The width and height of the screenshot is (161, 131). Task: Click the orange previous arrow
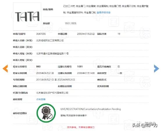[x=5, y=69]
